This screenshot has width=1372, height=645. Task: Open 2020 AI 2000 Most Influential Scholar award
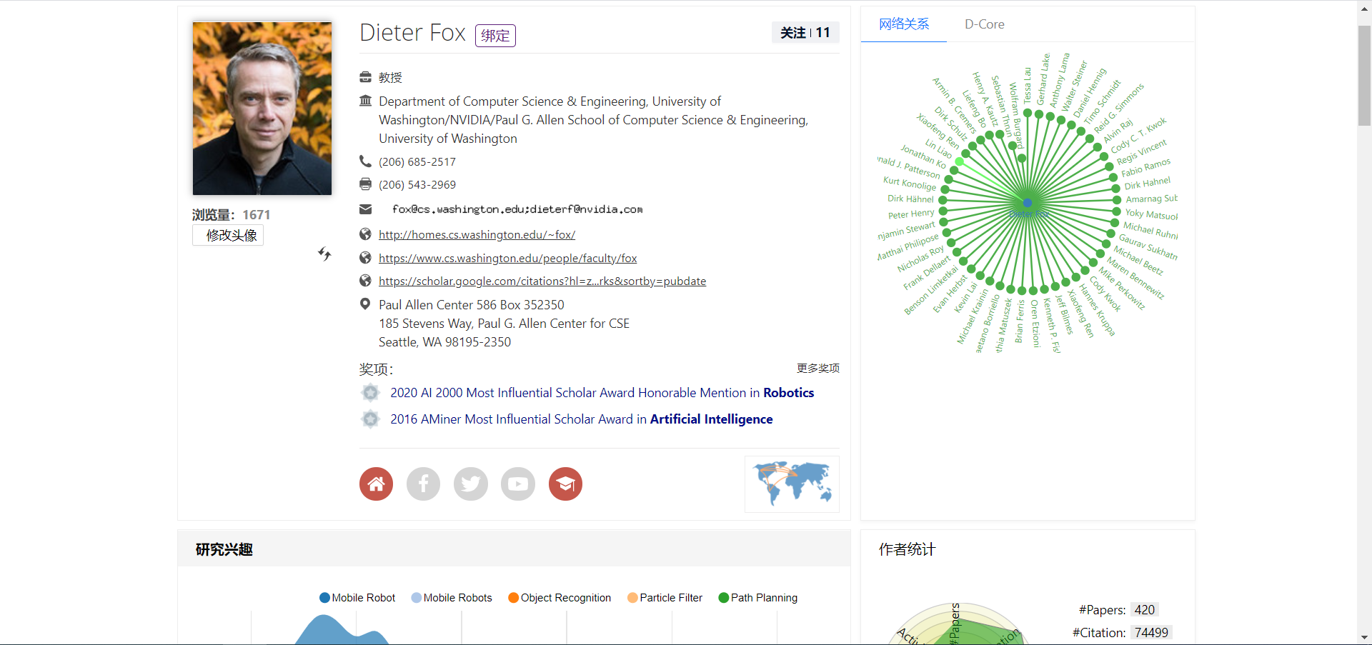(x=602, y=393)
